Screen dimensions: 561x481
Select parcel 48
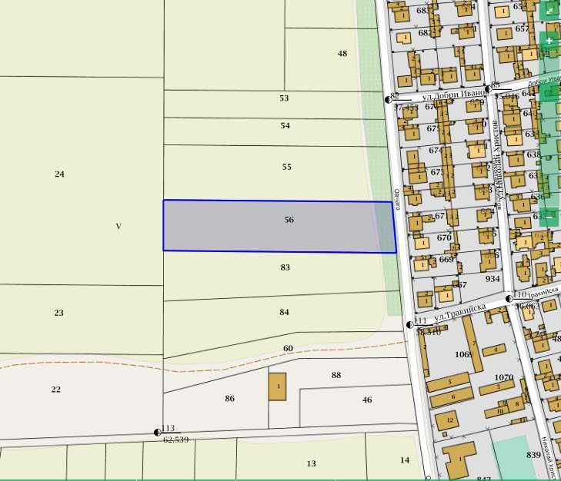coord(329,59)
